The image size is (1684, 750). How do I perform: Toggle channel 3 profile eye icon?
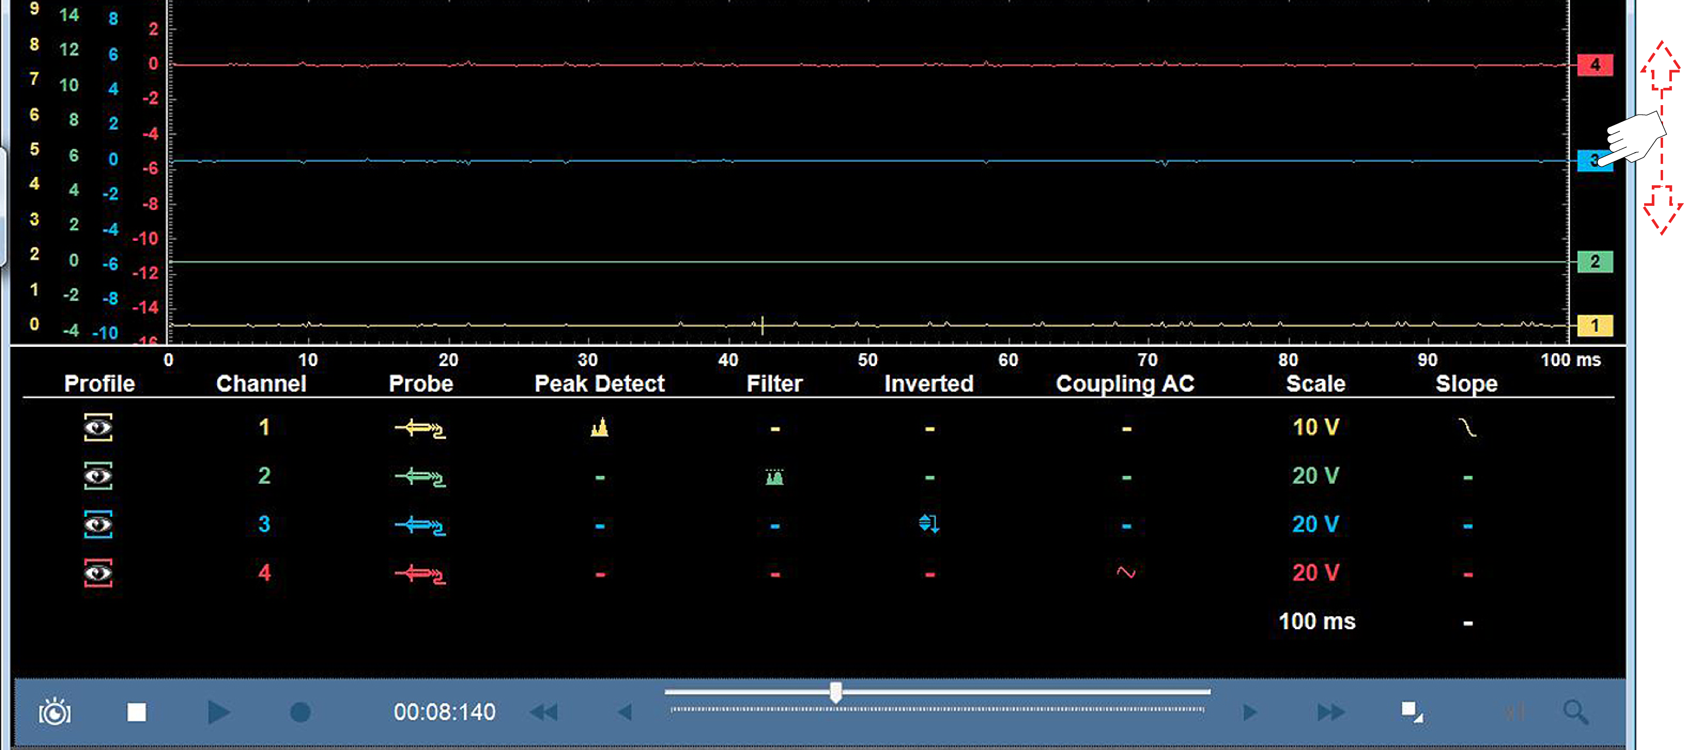pos(98,524)
